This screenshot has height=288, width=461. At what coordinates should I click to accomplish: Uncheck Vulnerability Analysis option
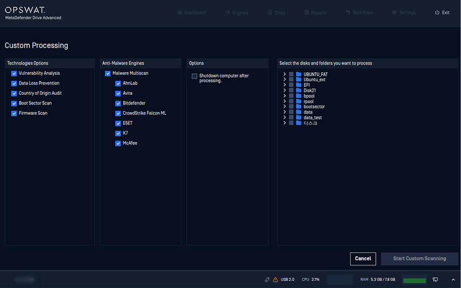(14, 73)
